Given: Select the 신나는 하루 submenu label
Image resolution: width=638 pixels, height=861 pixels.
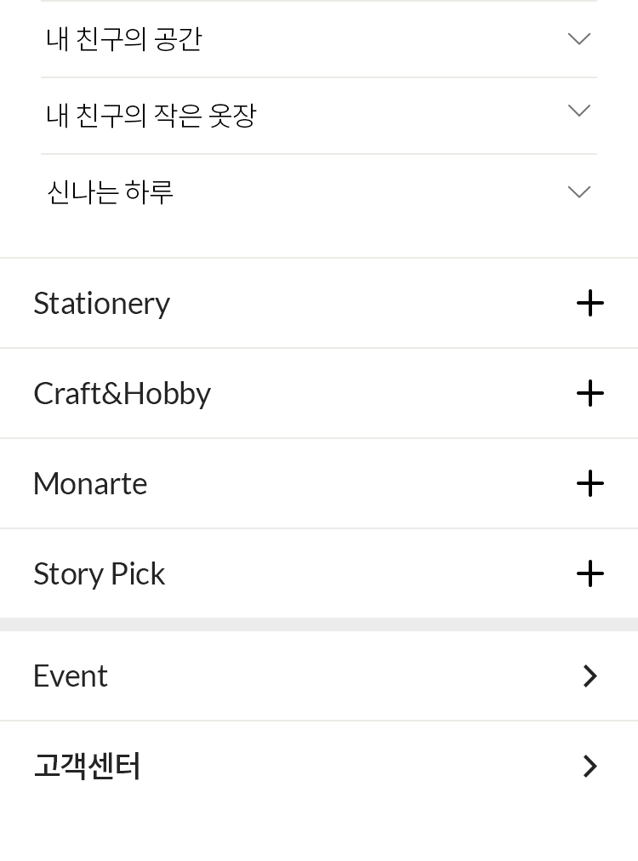Looking at the screenshot, I should pos(110,192).
